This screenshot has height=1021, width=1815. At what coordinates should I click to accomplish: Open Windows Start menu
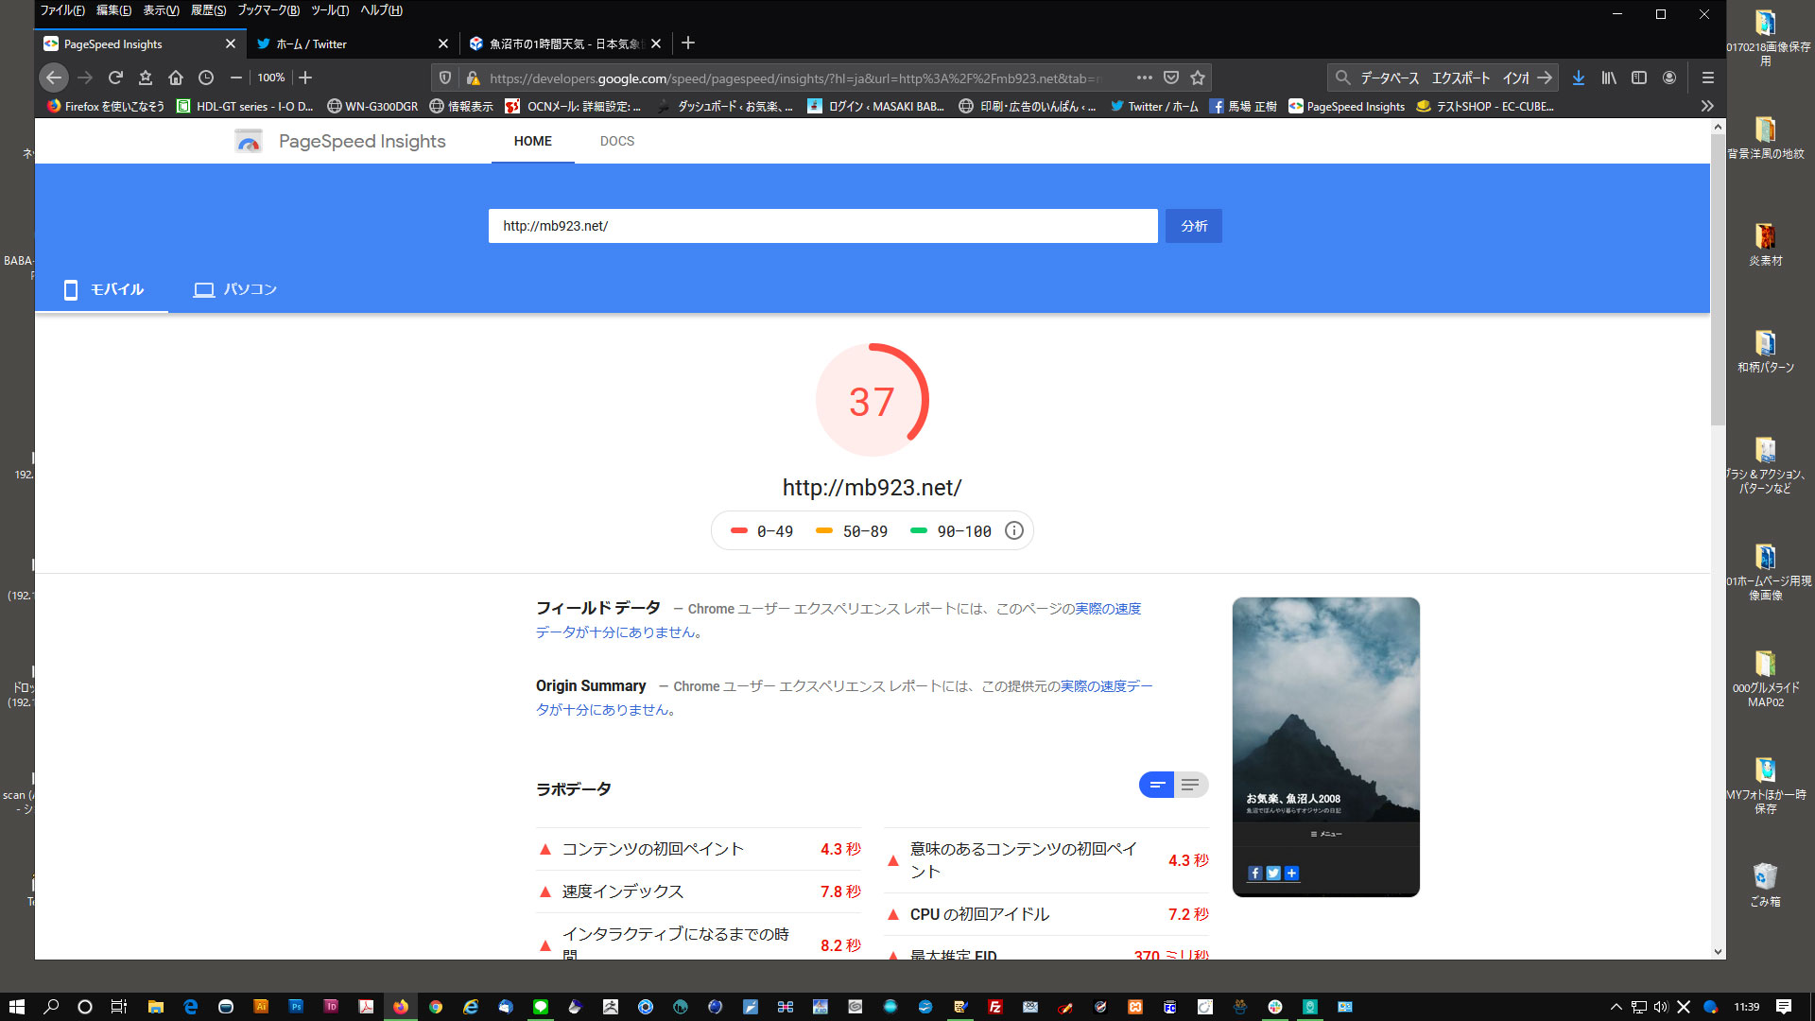pyautogui.click(x=16, y=1006)
